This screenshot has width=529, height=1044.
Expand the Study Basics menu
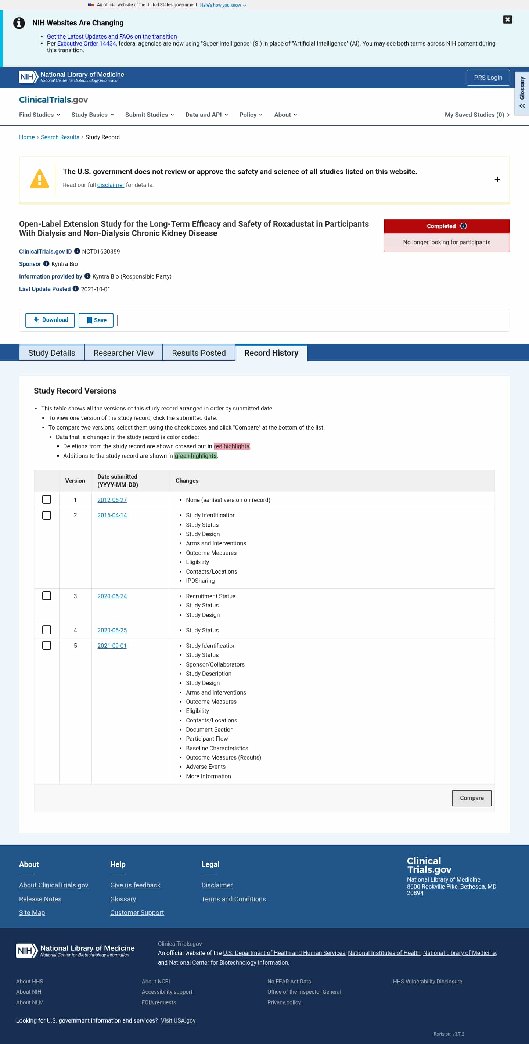point(92,115)
